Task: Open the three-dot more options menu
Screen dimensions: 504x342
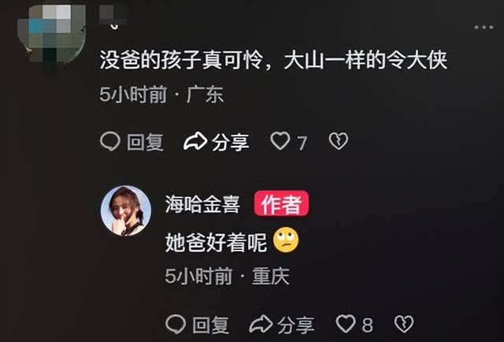Action: point(484,28)
